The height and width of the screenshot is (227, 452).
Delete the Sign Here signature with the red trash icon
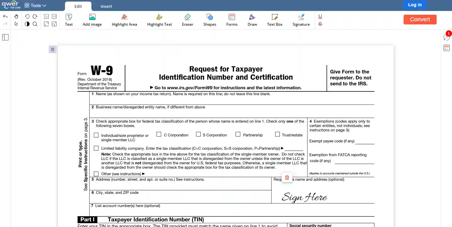pyautogui.click(x=287, y=178)
